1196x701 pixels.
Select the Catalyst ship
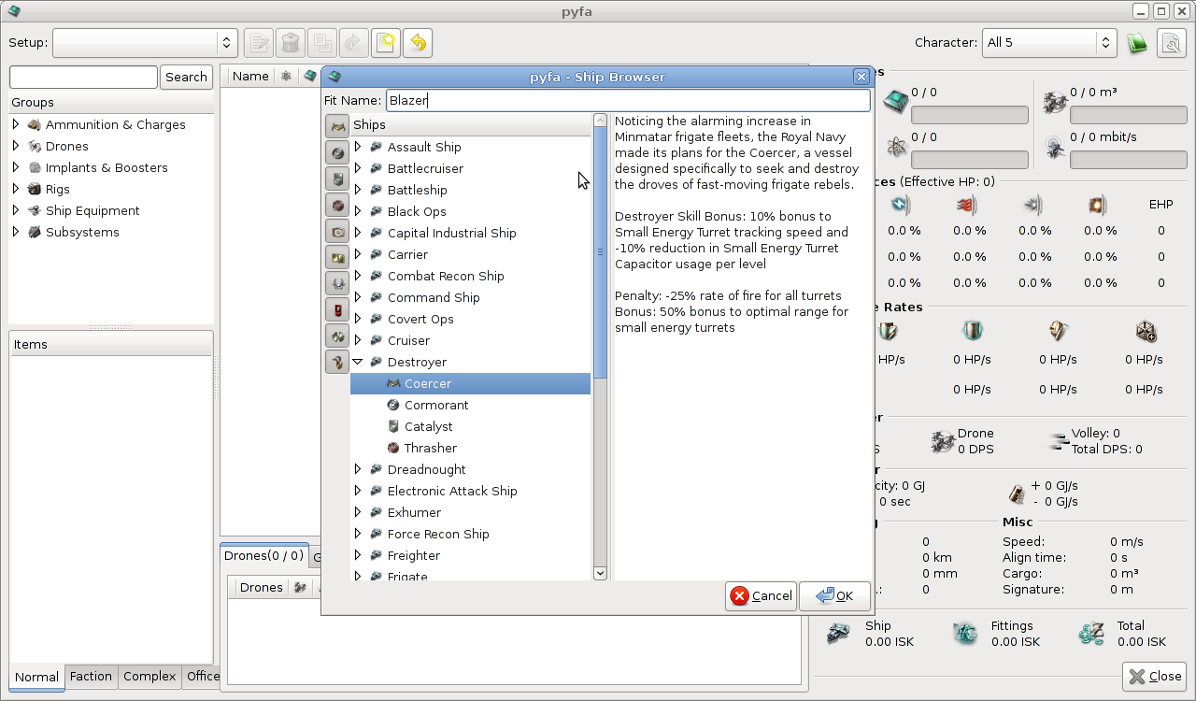pyautogui.click(x=428, y=426)
